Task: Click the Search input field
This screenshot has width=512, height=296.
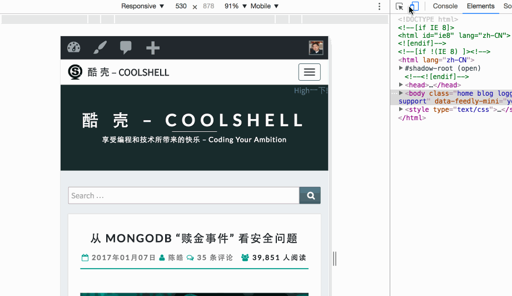Action: pos(183,195)
